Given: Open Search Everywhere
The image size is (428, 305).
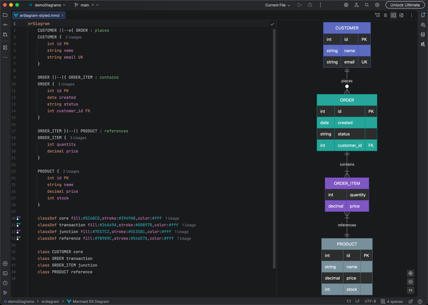Looking at the screenshot, I should click(367, 5).
